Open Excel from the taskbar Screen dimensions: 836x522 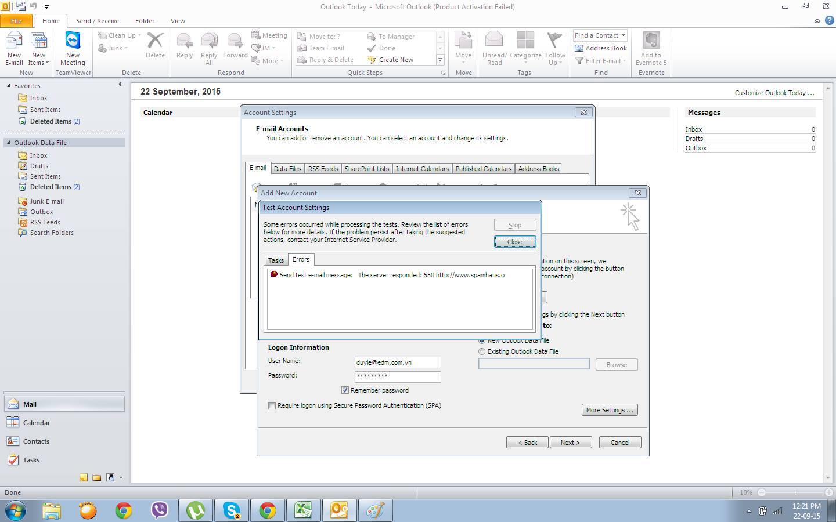[x=303, y=510]
